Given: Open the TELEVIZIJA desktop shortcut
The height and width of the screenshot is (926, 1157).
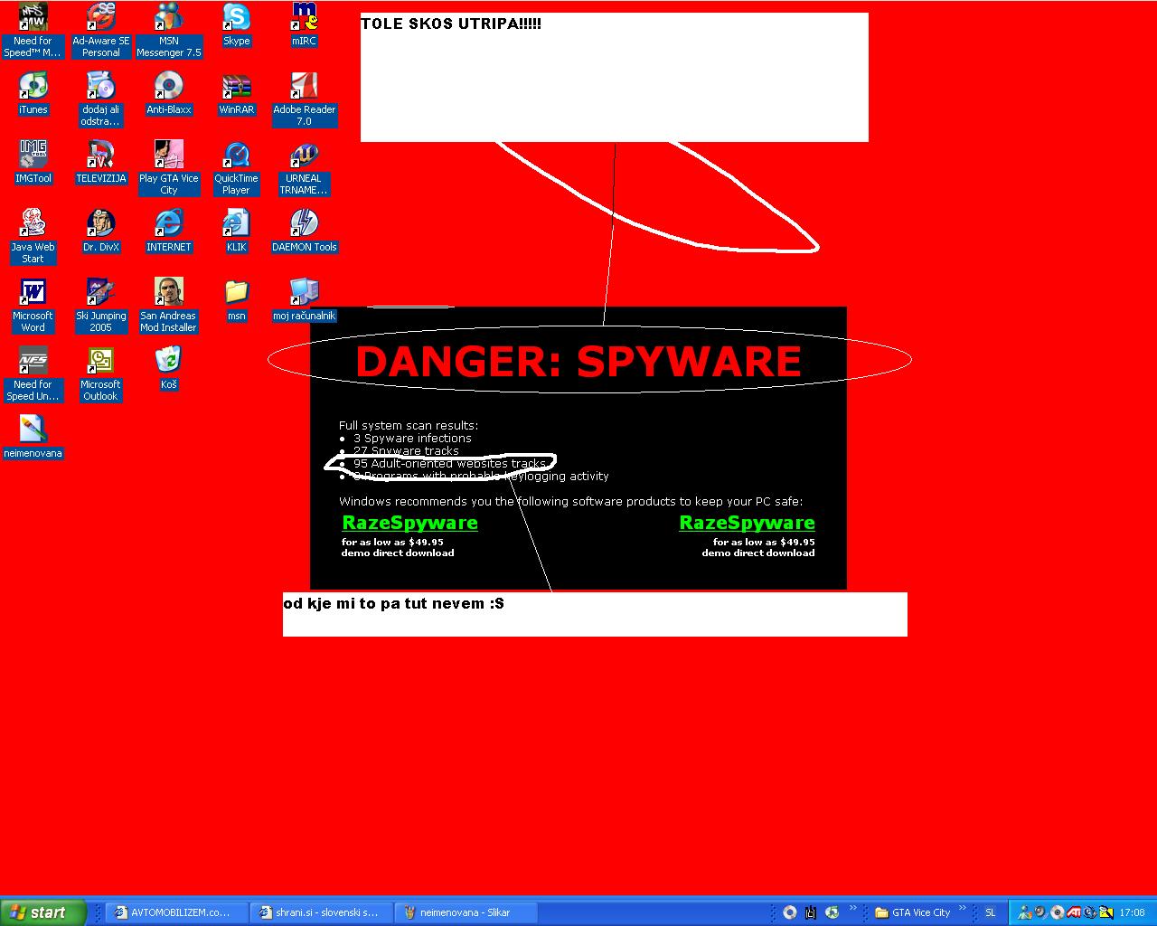Looking at the screenshot, I should [x=100, y=162].
